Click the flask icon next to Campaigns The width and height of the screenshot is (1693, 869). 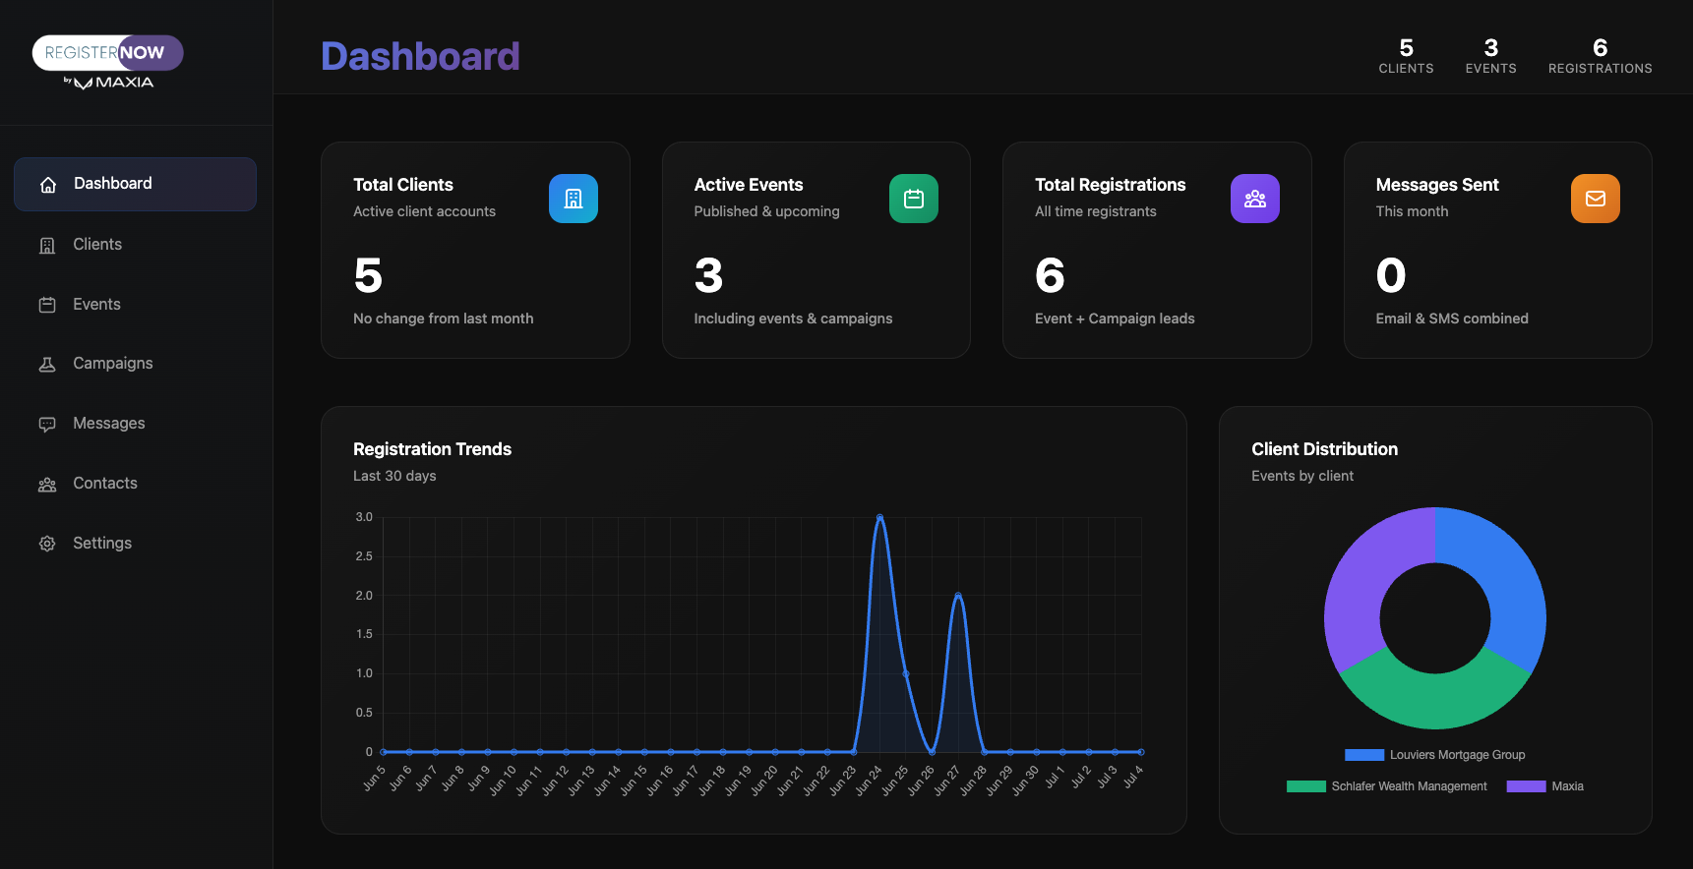tap(47, 364)
